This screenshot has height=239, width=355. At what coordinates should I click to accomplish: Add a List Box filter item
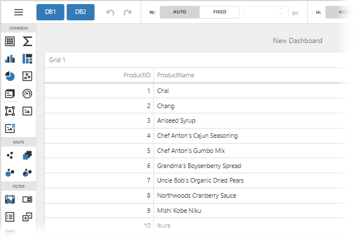pyautogui.click(x=10, y=217)
